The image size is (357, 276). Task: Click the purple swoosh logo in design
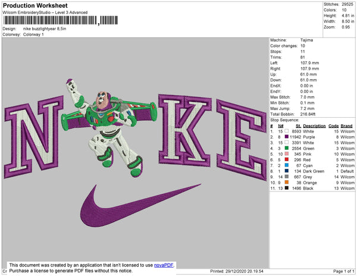(x=140, y=205)
